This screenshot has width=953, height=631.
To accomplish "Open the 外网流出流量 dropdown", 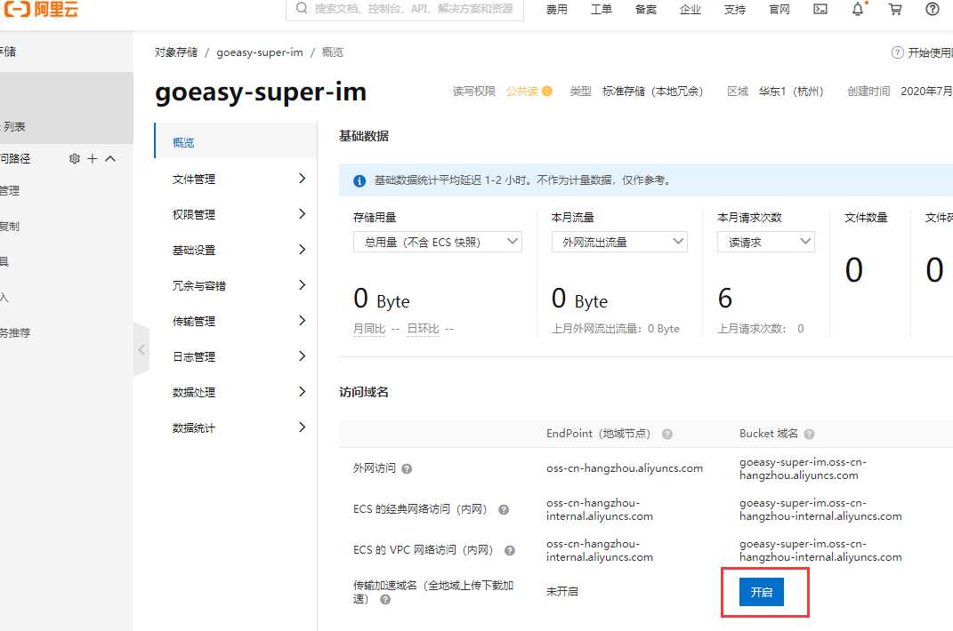I will [x=618, y=242].
